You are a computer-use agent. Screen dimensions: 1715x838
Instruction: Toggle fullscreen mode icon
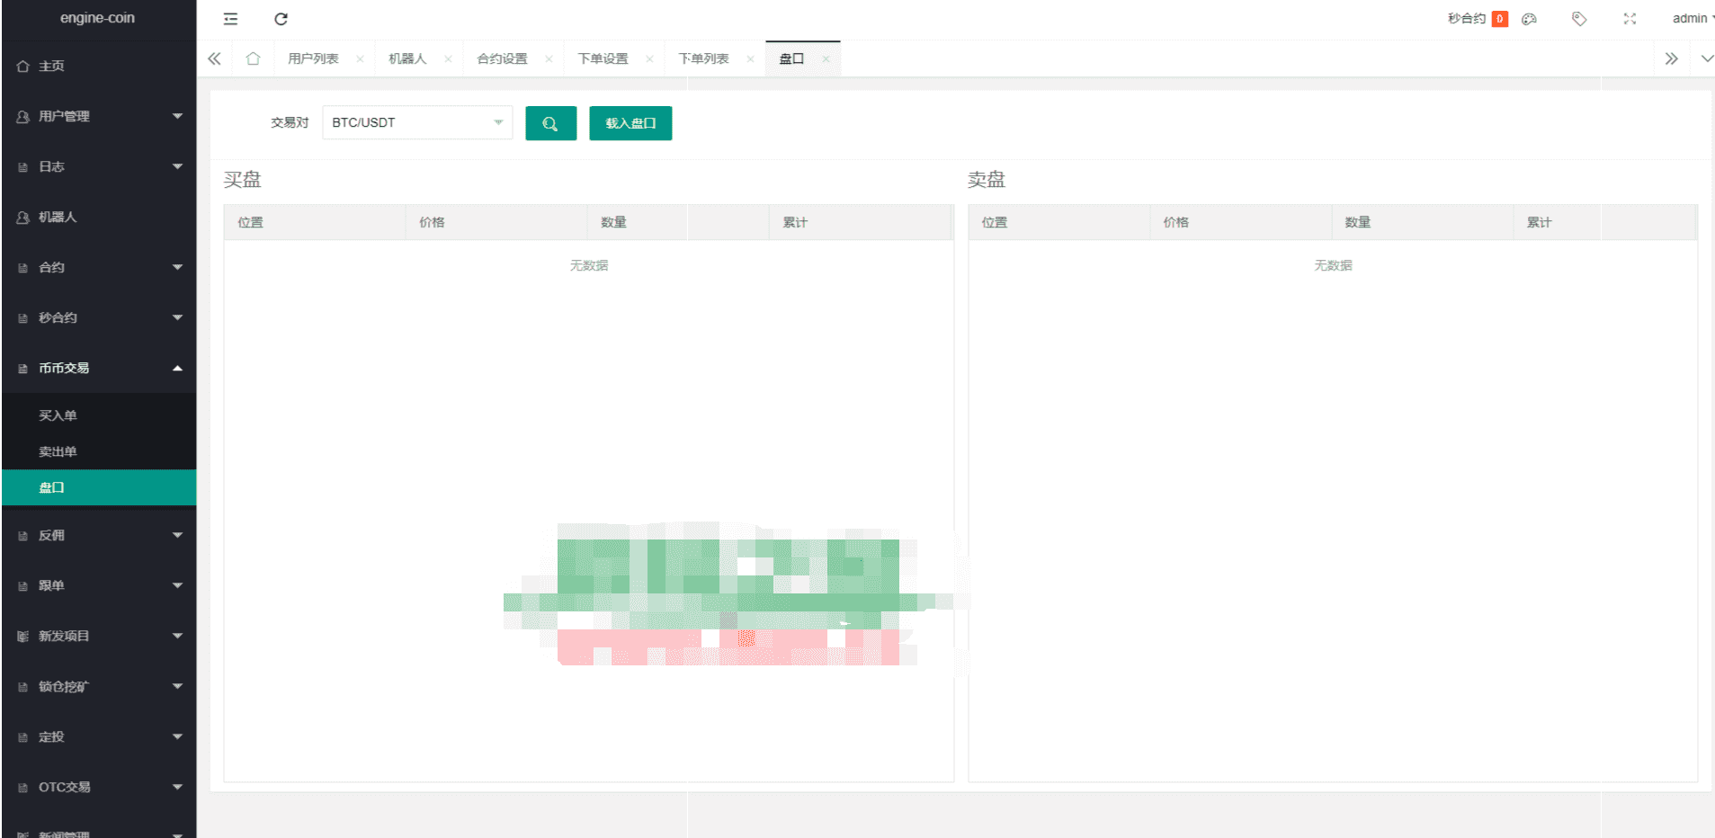(1630, 19)
